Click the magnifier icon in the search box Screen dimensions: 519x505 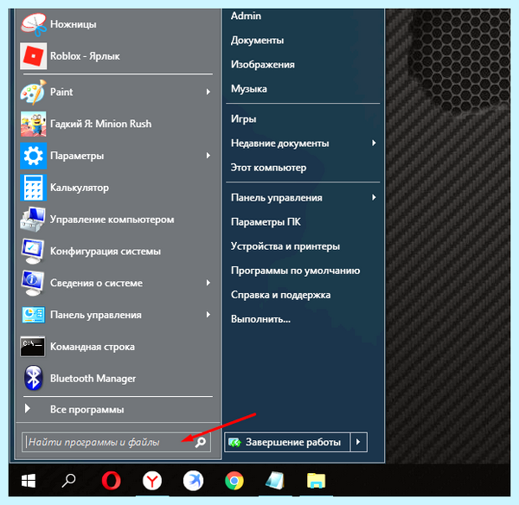tap(201, 442)
